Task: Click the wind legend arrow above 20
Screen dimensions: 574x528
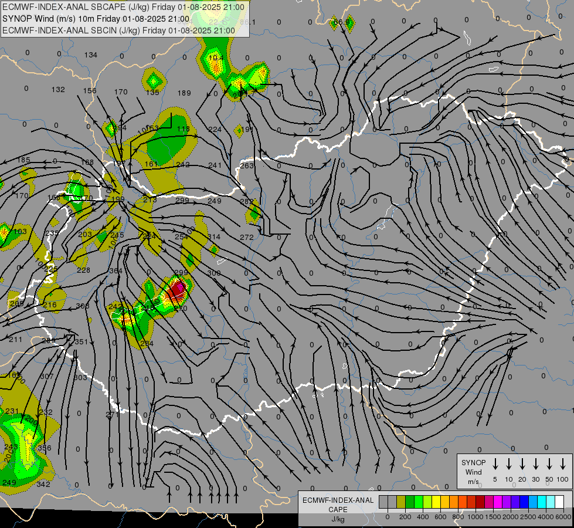Action: [x=522, y=464]
